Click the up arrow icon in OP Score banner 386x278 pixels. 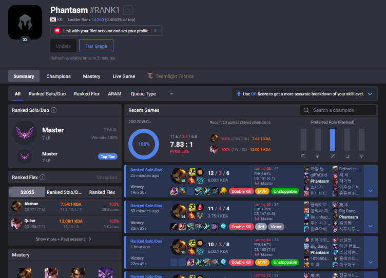239,94
